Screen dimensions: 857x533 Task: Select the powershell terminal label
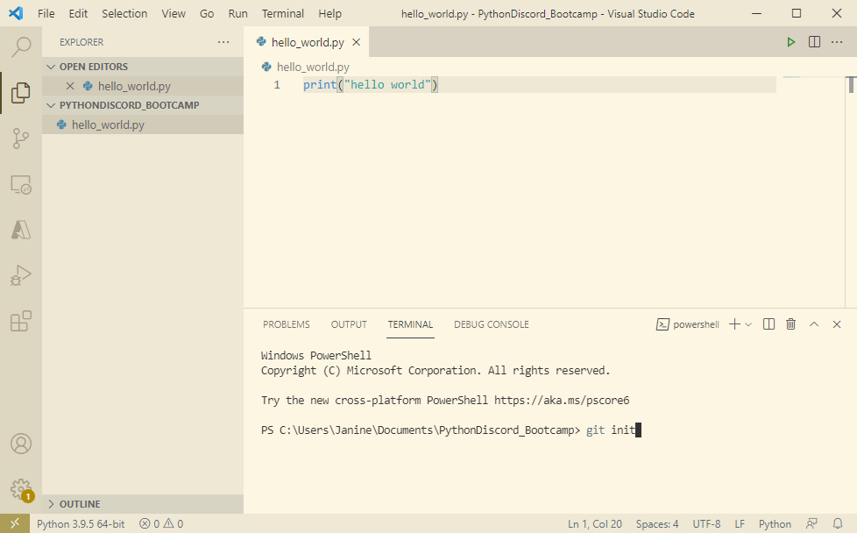688,324
